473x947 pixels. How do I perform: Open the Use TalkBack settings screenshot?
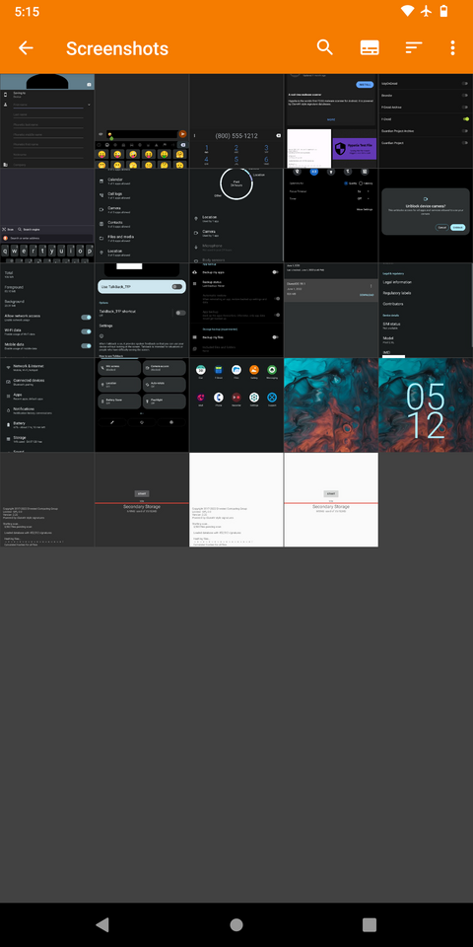(x=142, y=310)
